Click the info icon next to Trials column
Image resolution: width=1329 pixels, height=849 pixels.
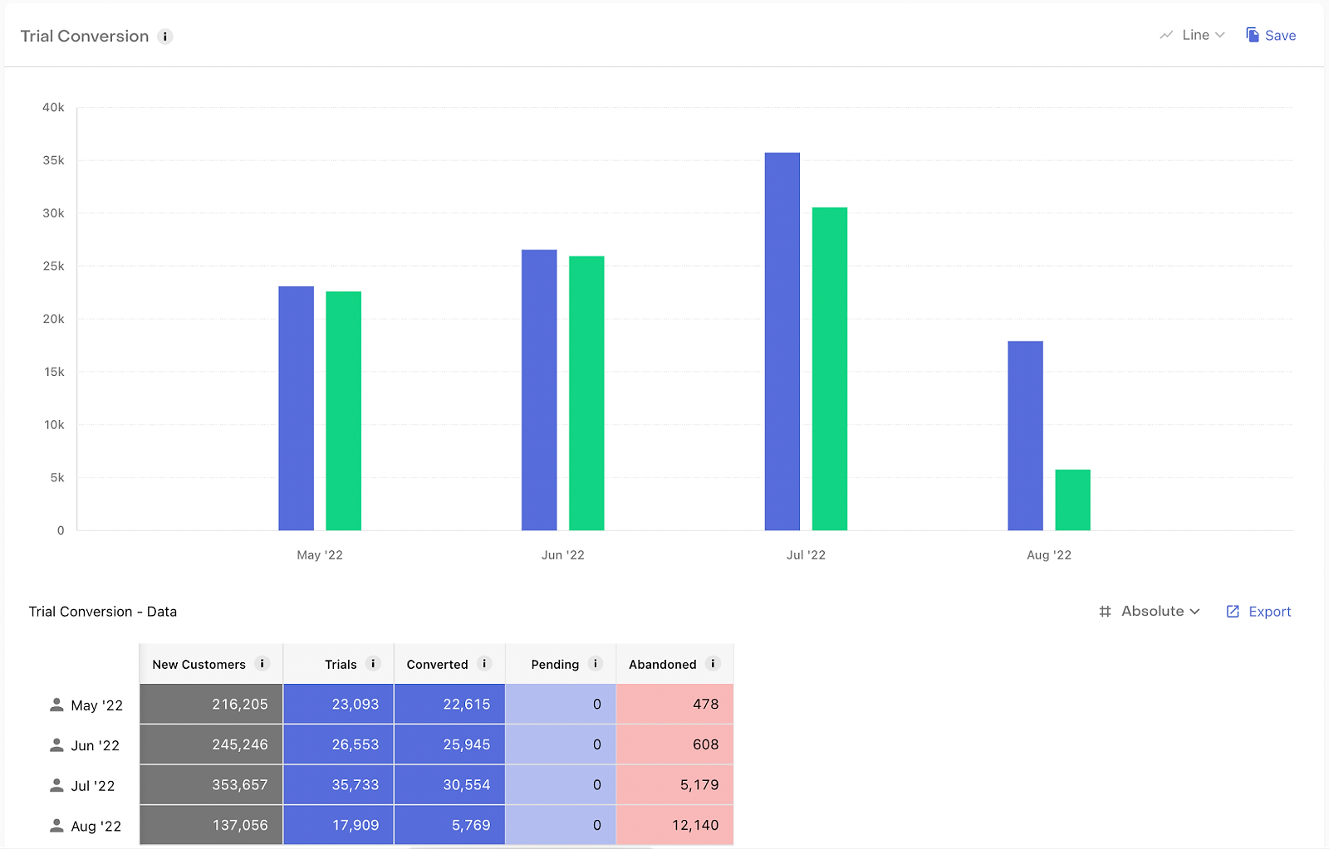pyautogui.click(x=373, y=664)
